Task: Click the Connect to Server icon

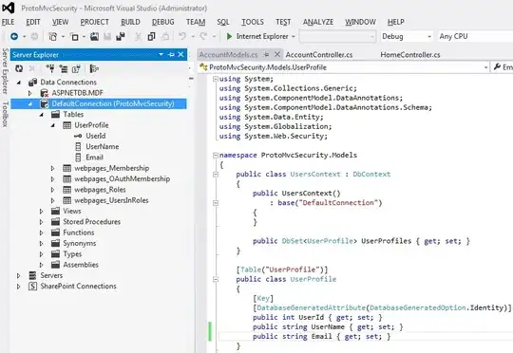Action: 64,68
